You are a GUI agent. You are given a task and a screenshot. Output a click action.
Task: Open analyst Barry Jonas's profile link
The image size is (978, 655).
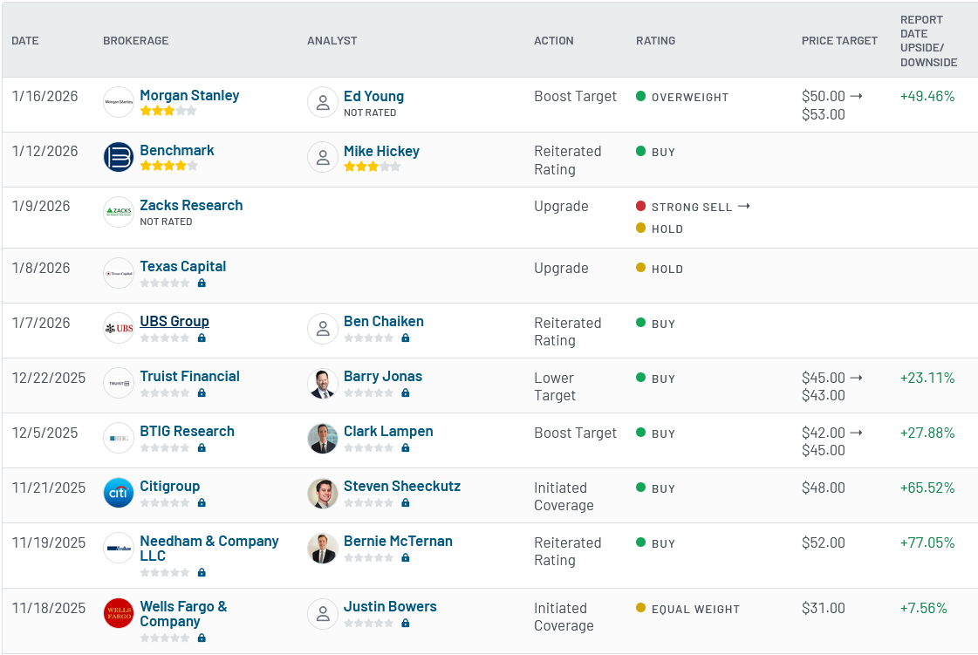click(x=383, y=376)
